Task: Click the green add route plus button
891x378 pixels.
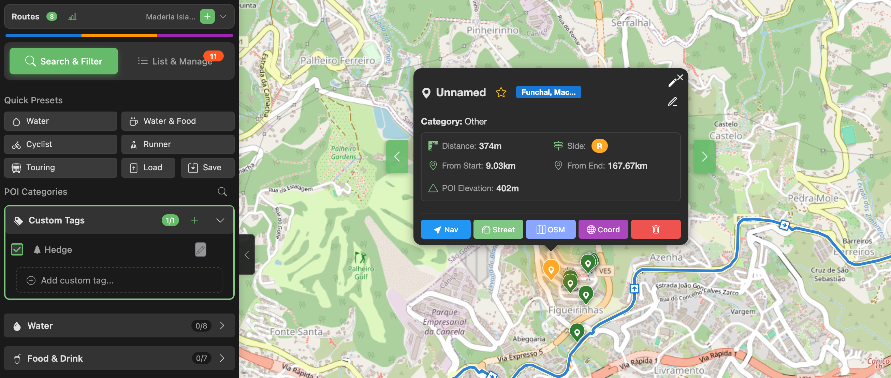Action: (x=207, y=16)
